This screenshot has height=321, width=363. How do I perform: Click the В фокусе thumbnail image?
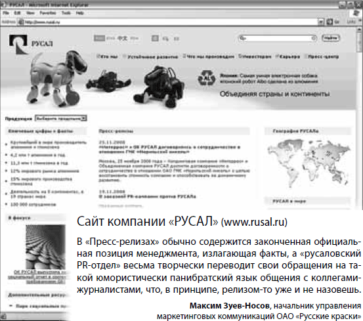(45, 247)
